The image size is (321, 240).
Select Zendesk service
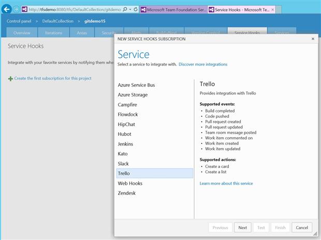[x=155, y=193]
